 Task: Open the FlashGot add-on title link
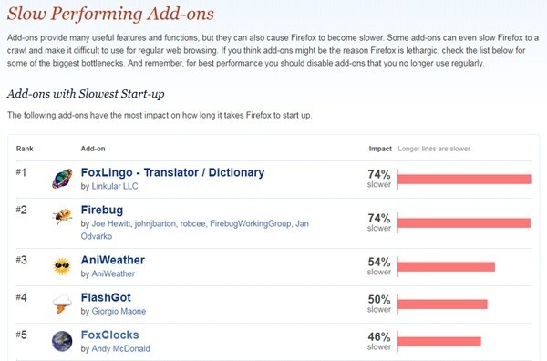pos(106,297)
